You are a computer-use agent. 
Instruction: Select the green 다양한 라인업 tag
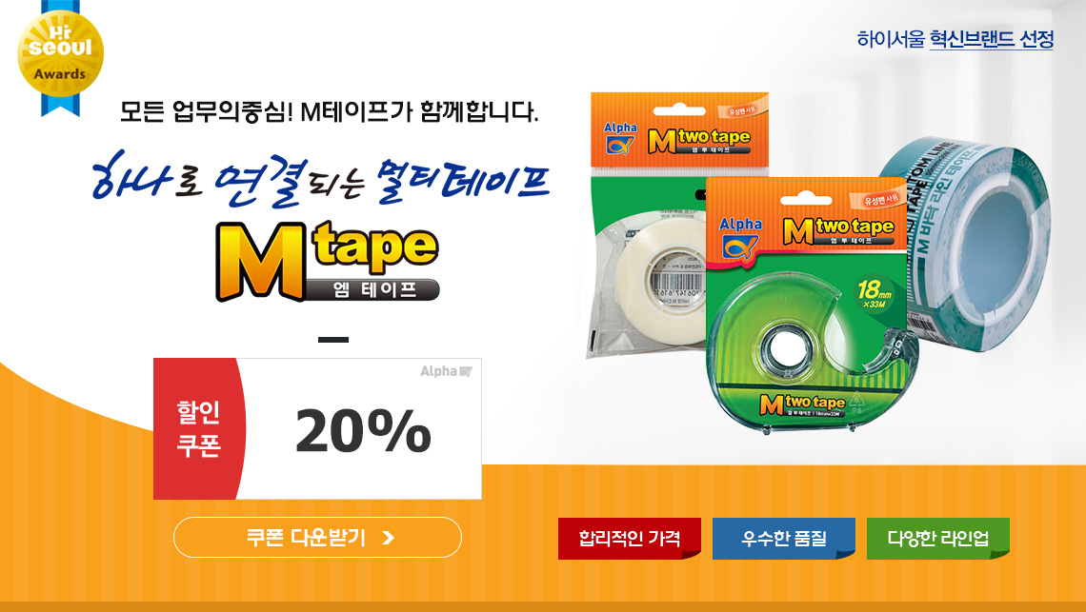click(937, 538)
